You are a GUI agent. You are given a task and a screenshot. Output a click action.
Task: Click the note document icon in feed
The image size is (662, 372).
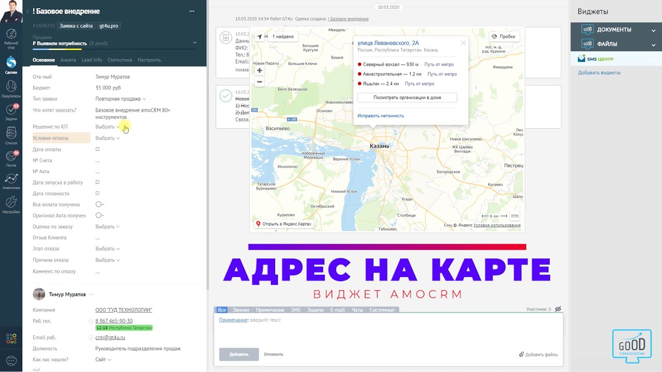point(225,38)
